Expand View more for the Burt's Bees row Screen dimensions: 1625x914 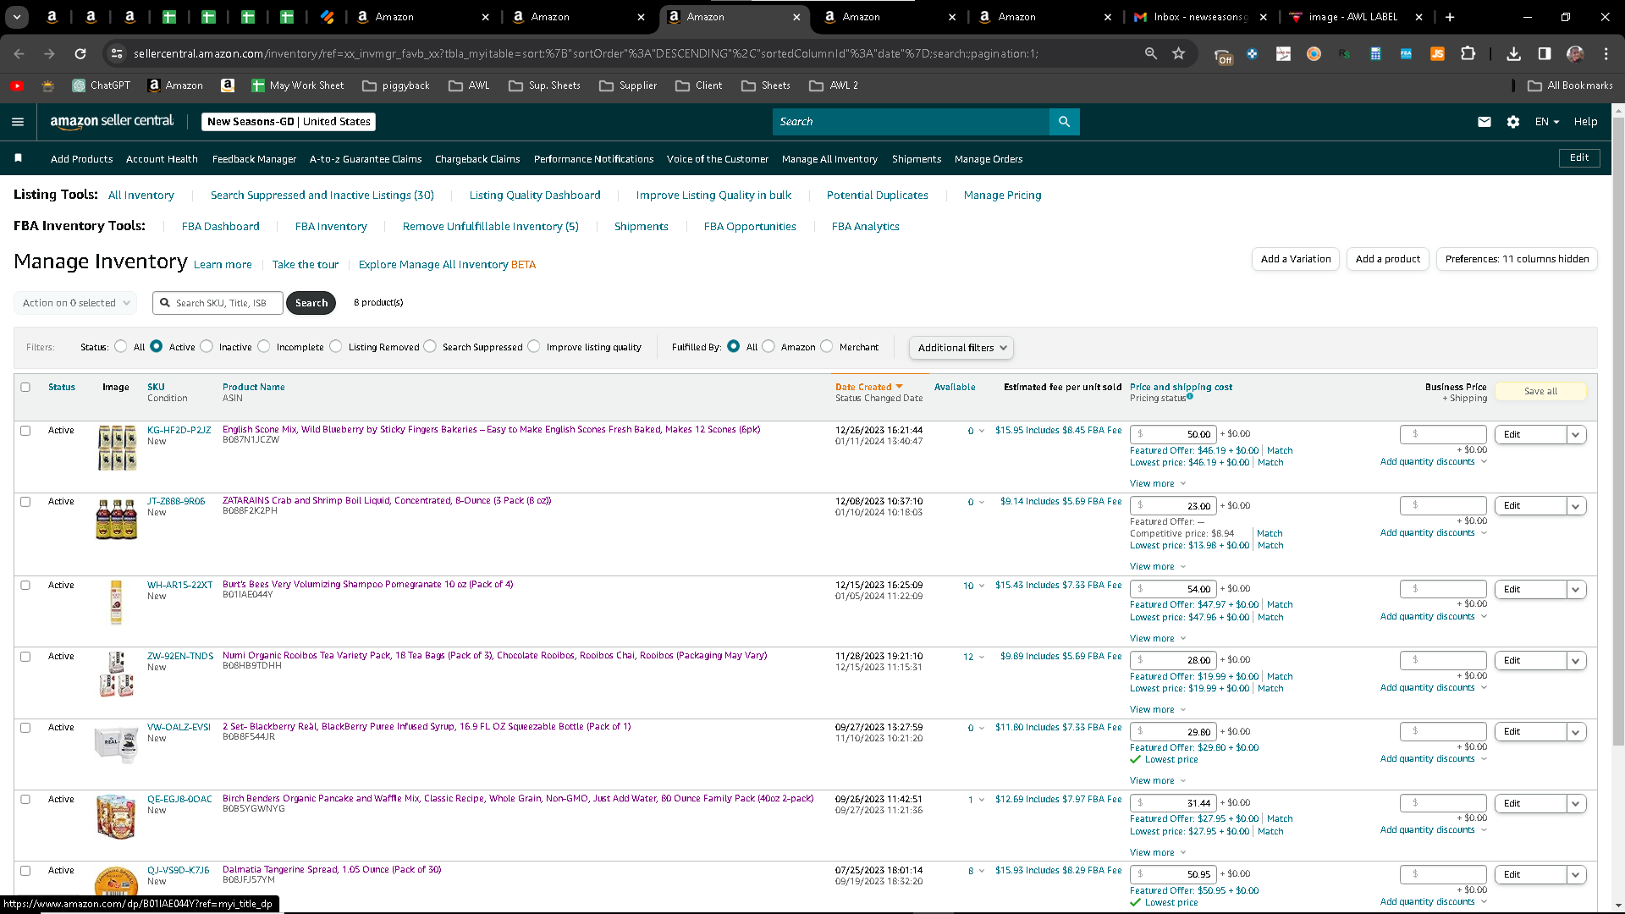pyautogui.click(x=1158, y=639)
